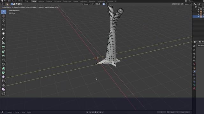Open the File menu
Image resolution: width=204 pixels, height=114 pixels.
click(5, 1)
